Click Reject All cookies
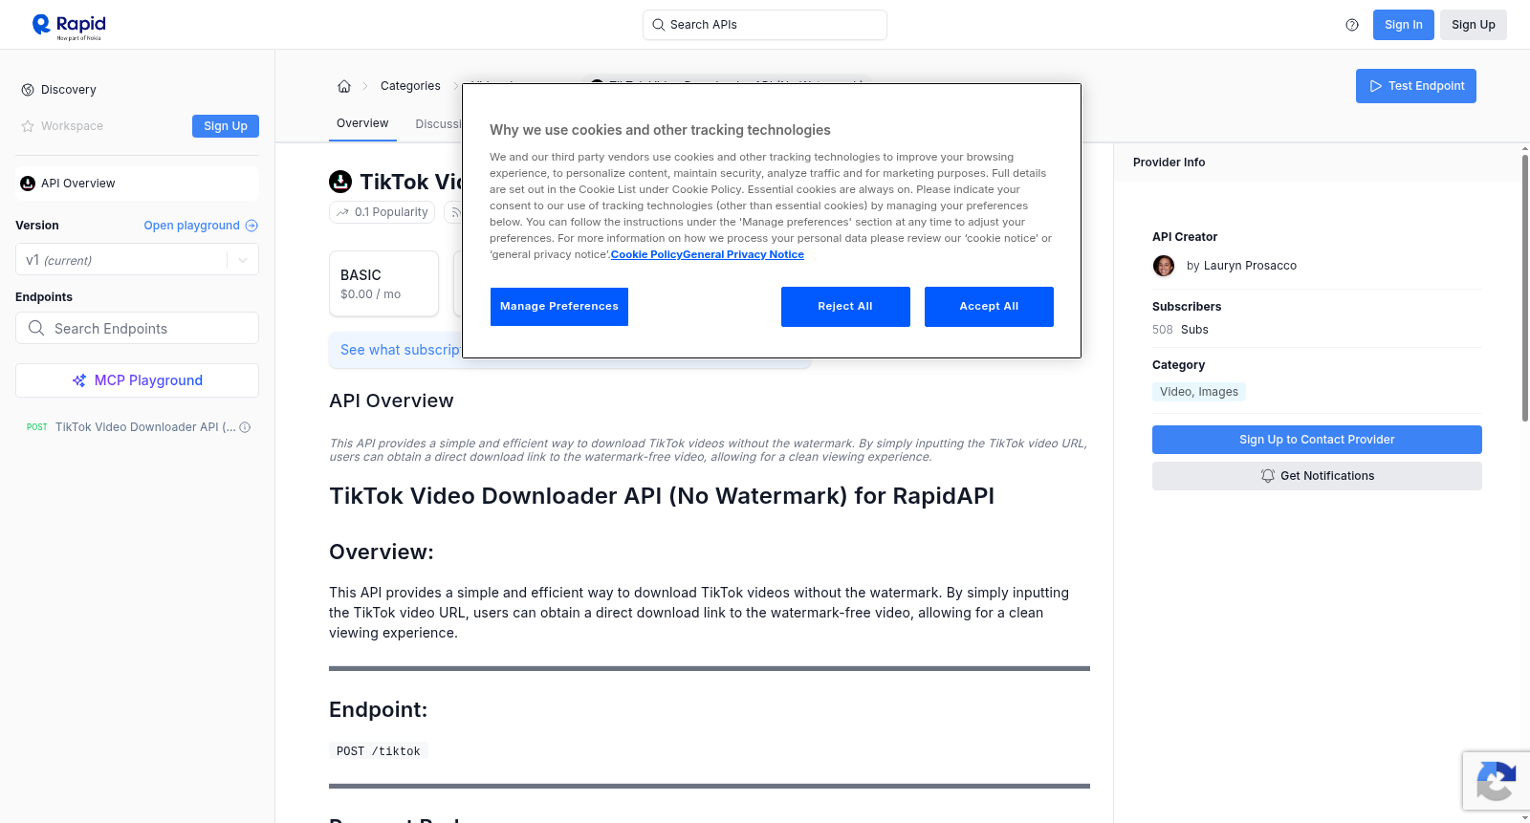This screenshot has height=823, width=1530. [x=845, y=307]
